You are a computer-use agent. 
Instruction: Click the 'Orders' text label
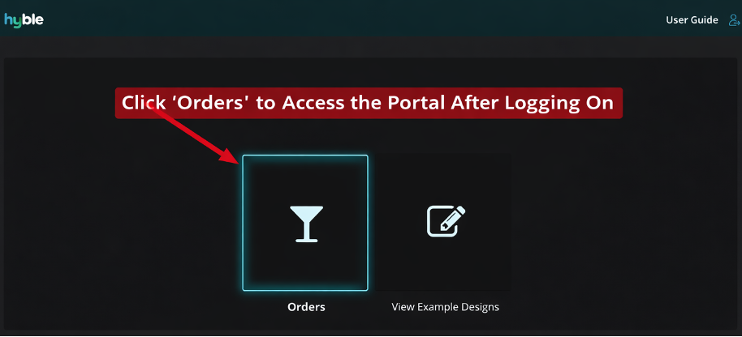coord(306,307)
